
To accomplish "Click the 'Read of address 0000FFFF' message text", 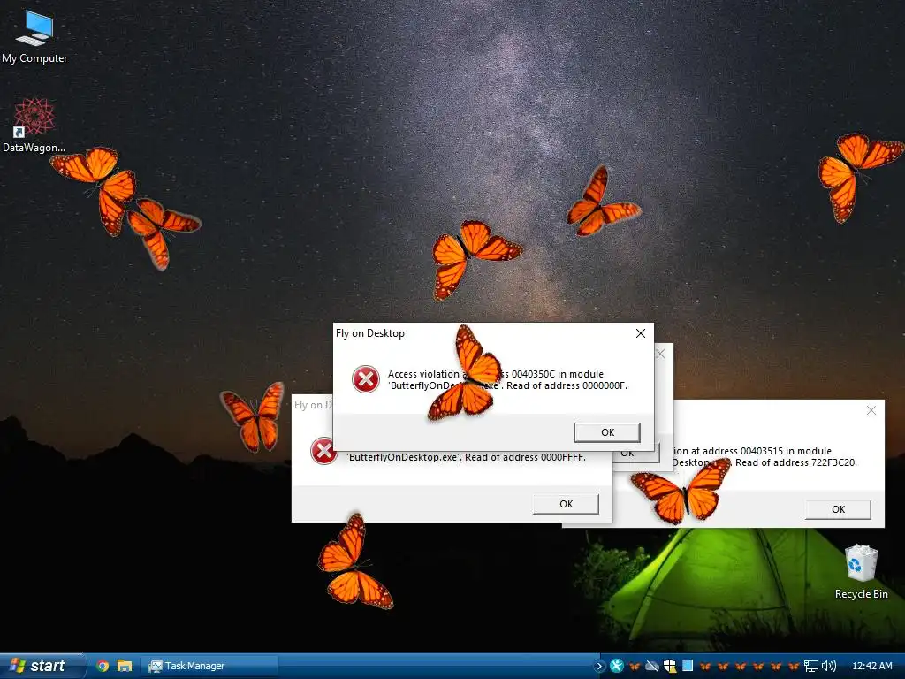I will pyautogui.click(x=525, y=457).
